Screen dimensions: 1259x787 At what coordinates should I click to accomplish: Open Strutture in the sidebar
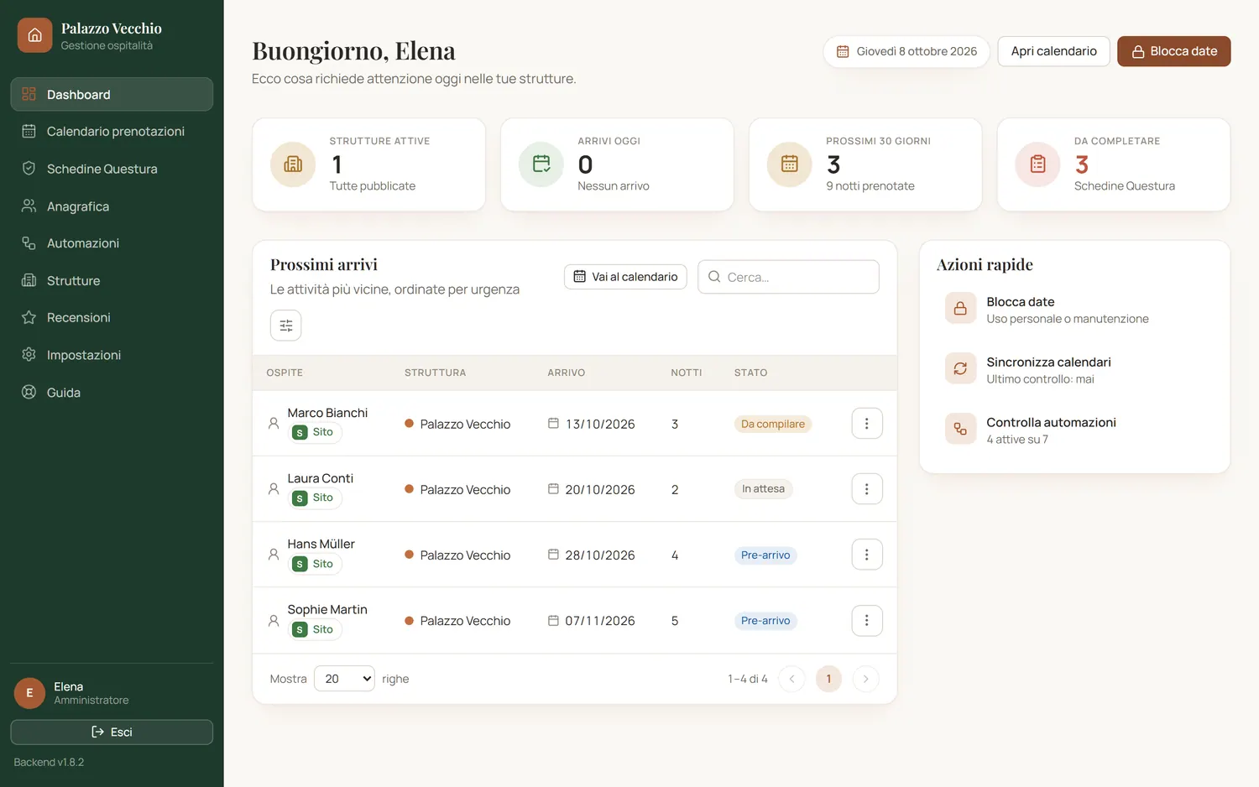112,281
